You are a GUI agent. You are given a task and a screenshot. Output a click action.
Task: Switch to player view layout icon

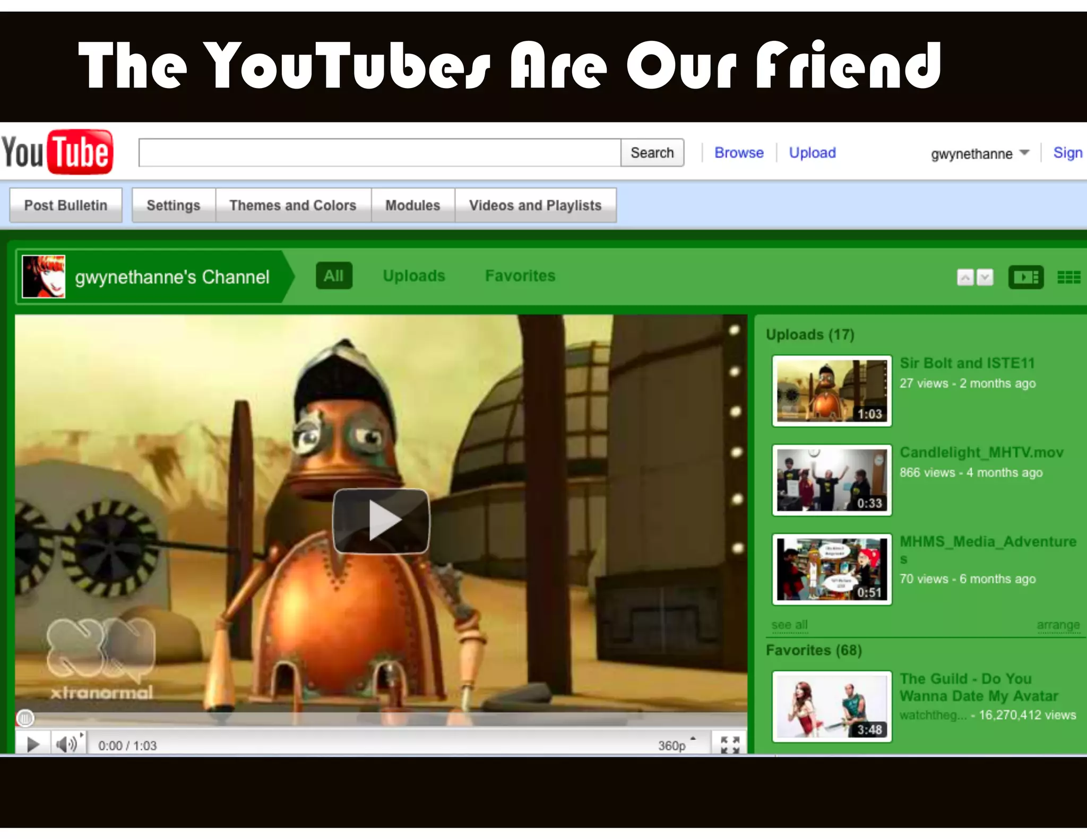1026,277
